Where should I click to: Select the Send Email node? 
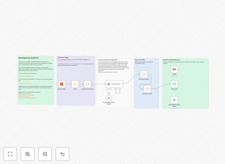pos(174,84)
